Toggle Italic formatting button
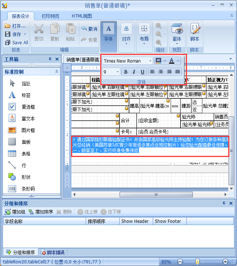Image resolution: width=237 pixels, height=266 pixels. pyautogui.click(x=134, y=72)
